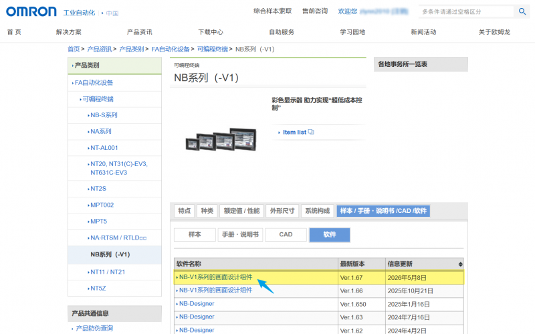This screenshot has width=535, height=334.
Task: Switch to 特点 tab
Action: tap(185, 211)
